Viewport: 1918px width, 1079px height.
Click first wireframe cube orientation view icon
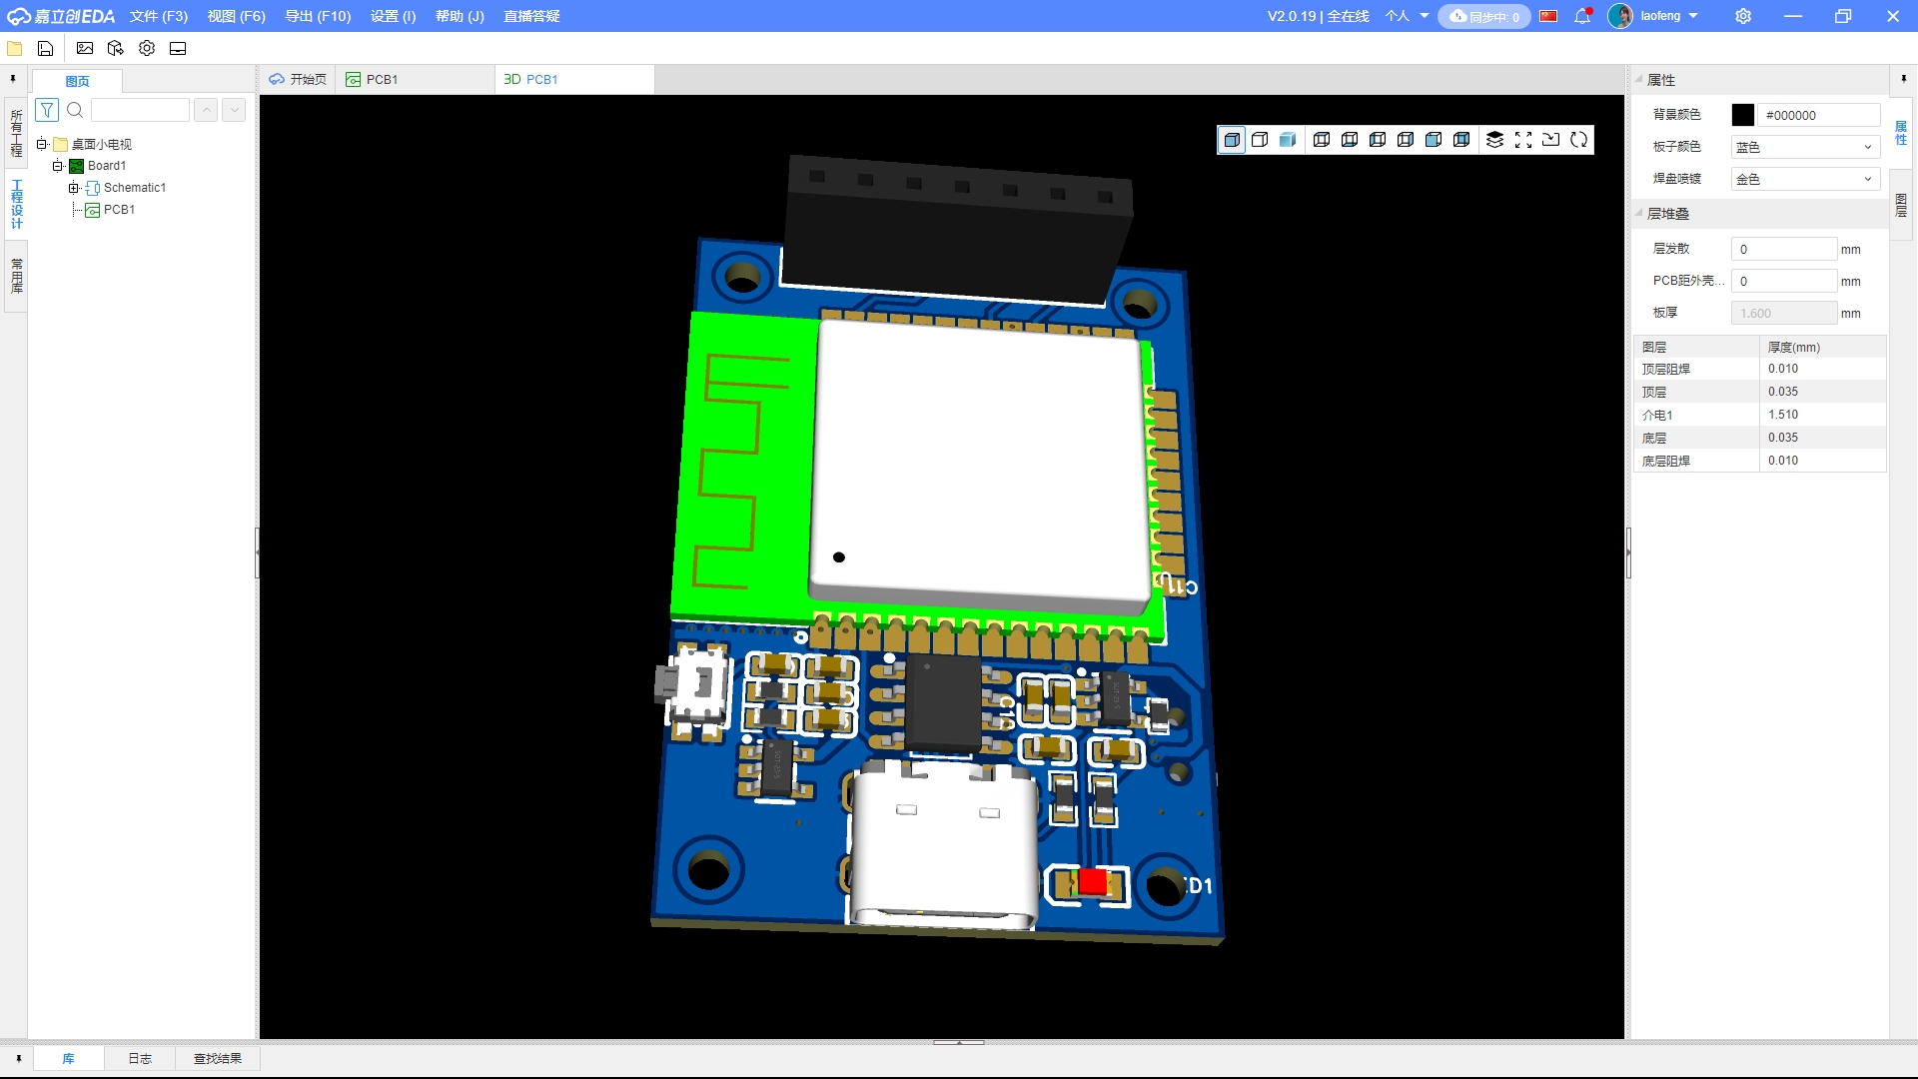(1322, 140)
